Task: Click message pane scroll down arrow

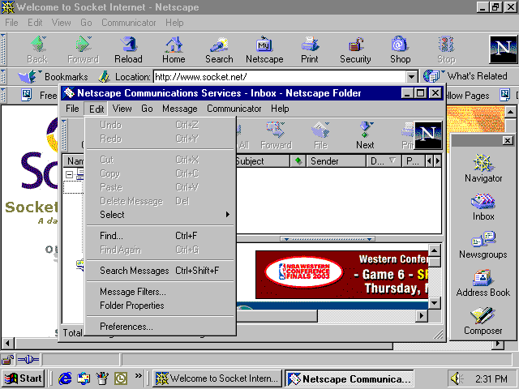Action: (435, 302)
